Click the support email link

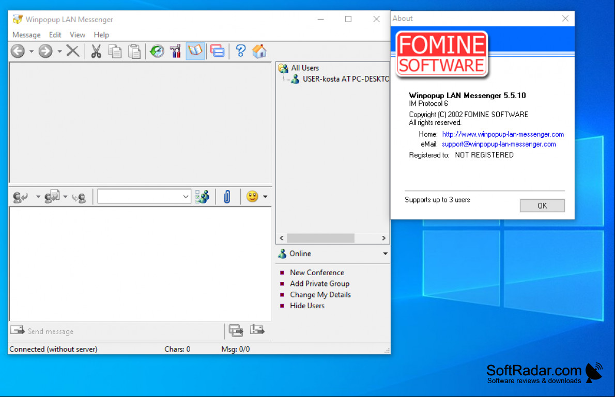tap(499, 144)
